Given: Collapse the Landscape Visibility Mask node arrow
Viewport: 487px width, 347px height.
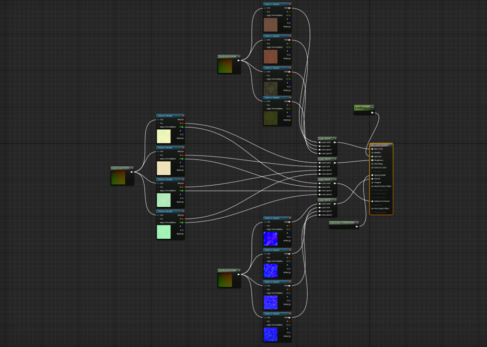Looking at the screenshot, I should [x=357, y=222].
